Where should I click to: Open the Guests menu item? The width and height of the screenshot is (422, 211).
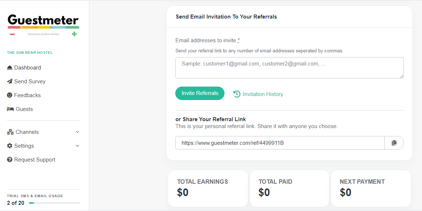click(20, 109)
